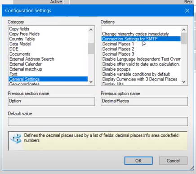The image size is (196, 174).
Task: Click Options list scroll down arrow
Action: [x=184, y=82]
